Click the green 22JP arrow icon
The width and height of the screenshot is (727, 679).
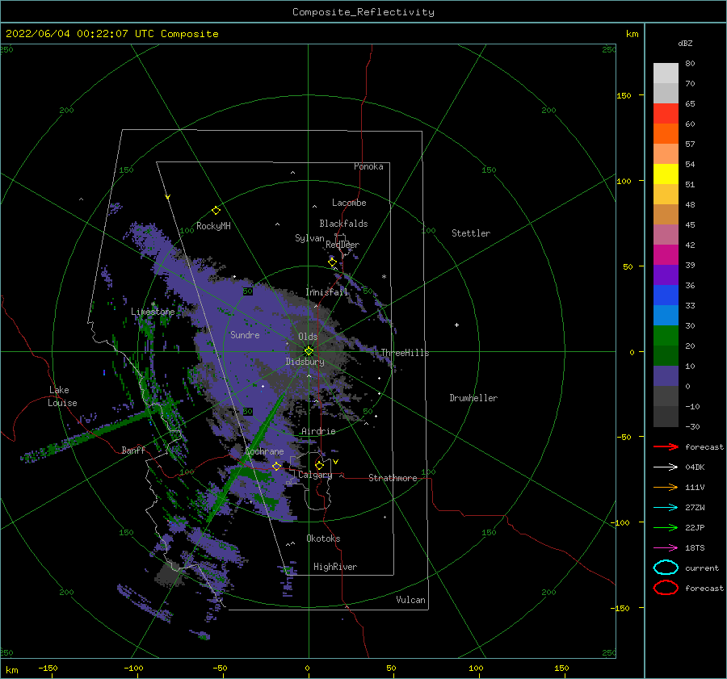coord(666,527)
